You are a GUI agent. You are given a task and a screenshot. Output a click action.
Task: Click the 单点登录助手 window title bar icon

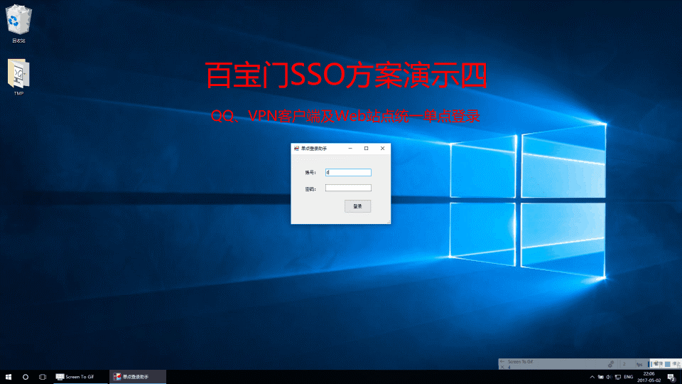(296, 149)
